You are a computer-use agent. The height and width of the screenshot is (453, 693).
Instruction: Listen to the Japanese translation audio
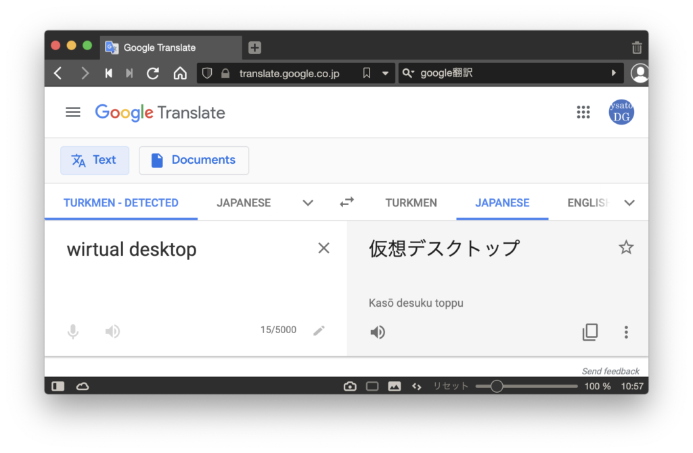point(378,332)
